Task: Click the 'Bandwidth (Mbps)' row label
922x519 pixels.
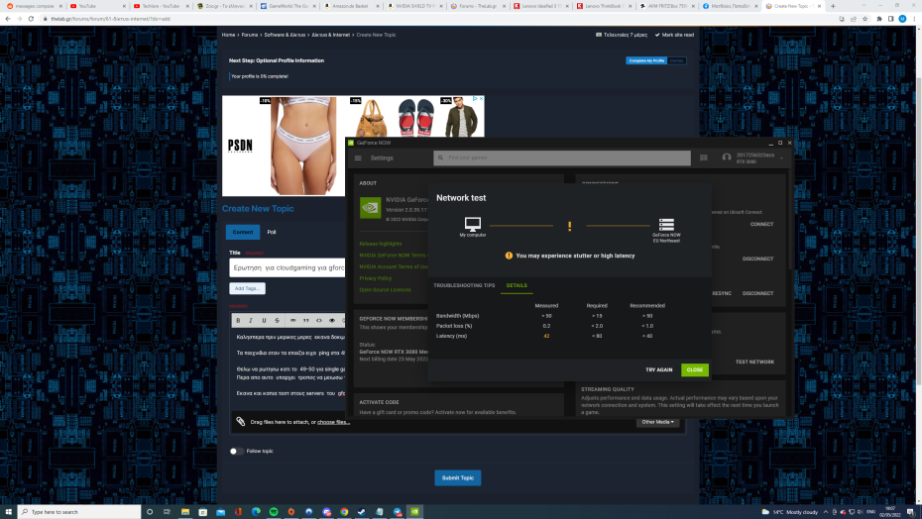Action: (x=457, y=316)
